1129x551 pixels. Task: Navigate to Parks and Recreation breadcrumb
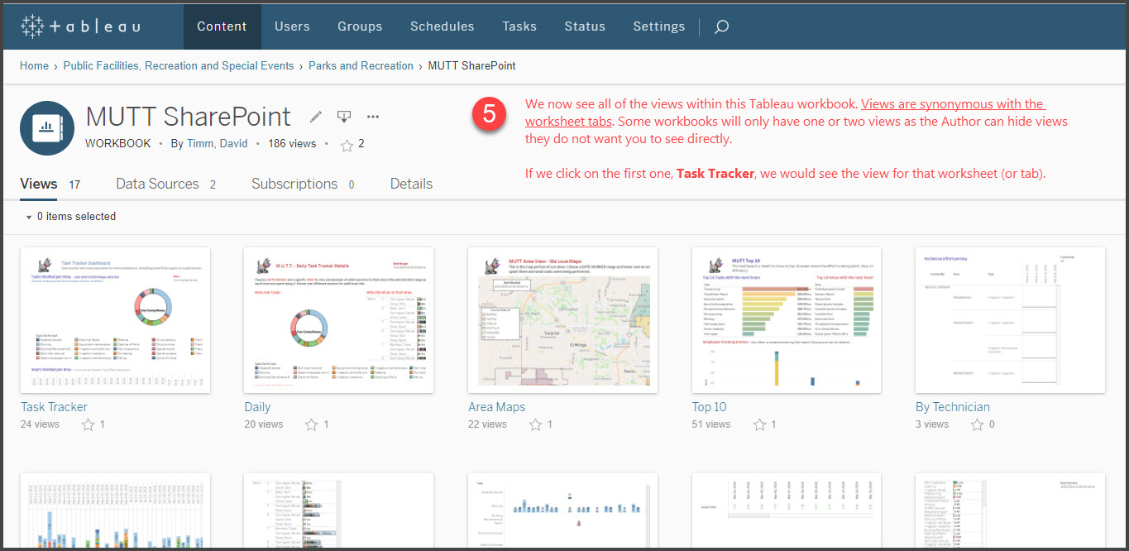[x=361, y=65]
